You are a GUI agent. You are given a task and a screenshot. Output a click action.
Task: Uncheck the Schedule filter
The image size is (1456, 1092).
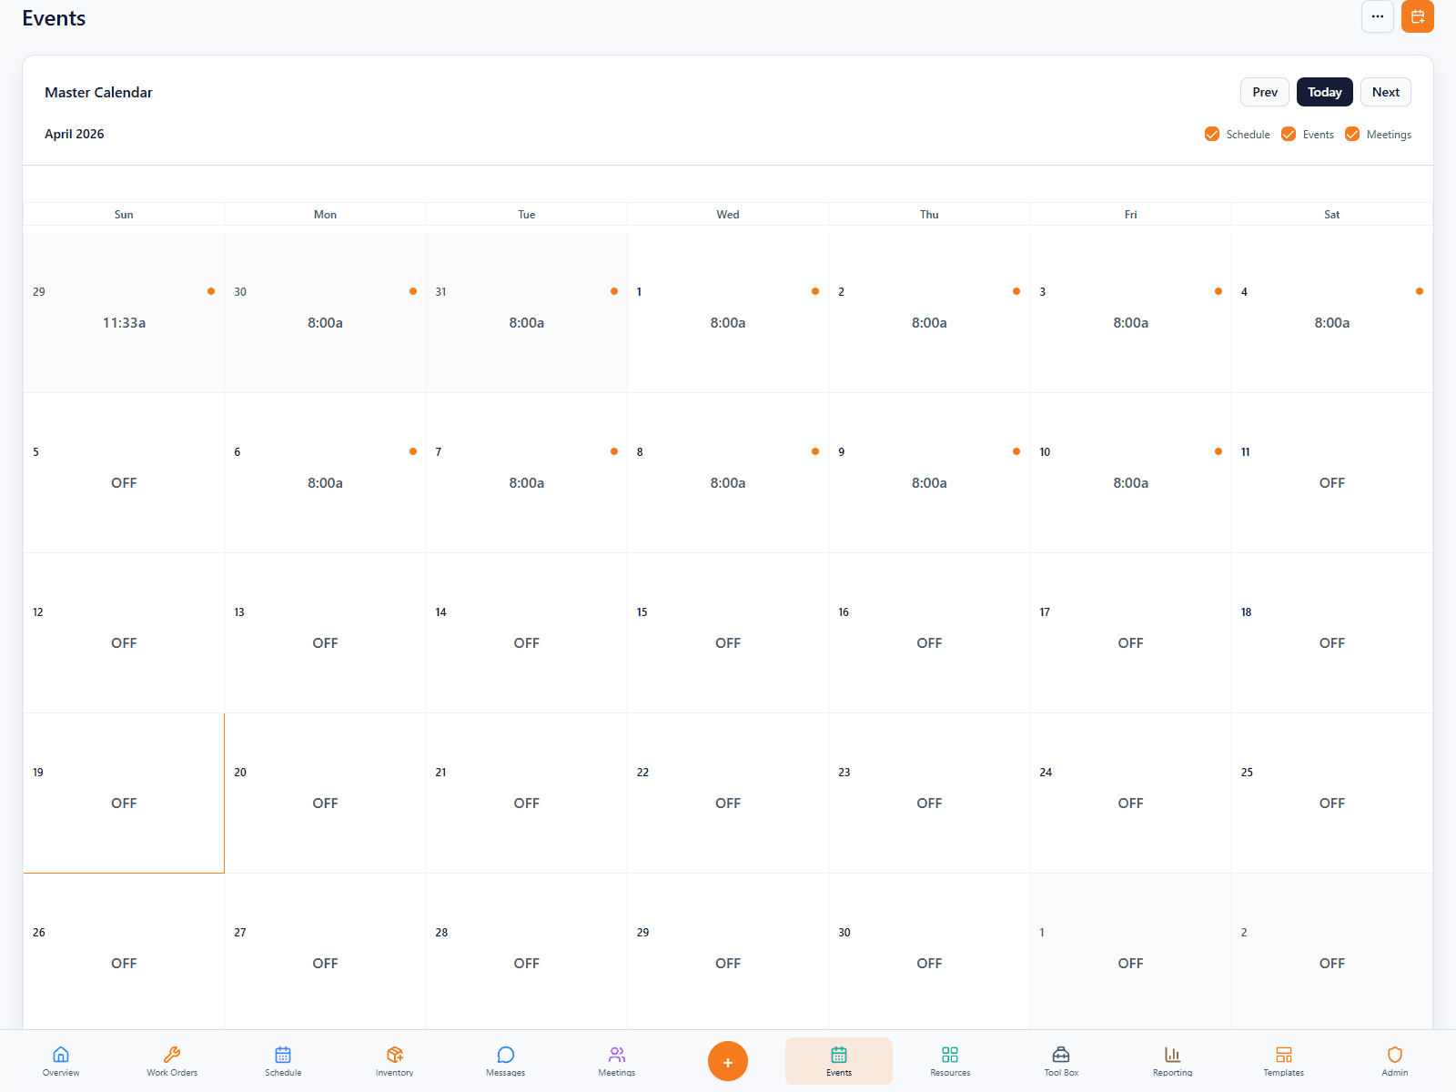tap(1211, 134)
